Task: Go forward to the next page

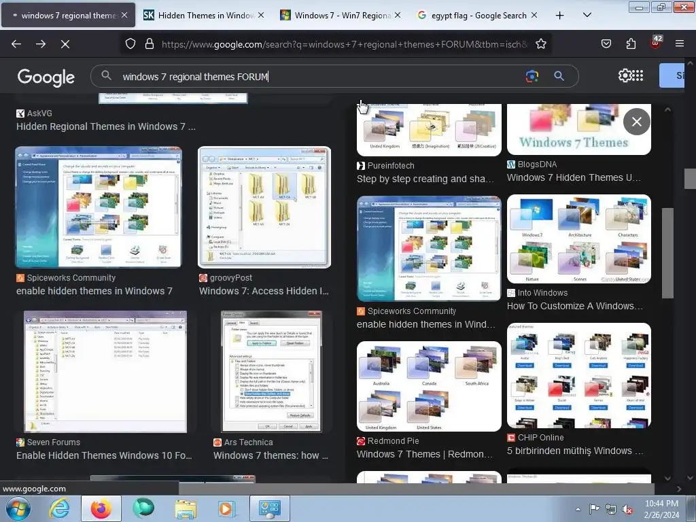Action: pyautogui.click(x=41, y=44)
